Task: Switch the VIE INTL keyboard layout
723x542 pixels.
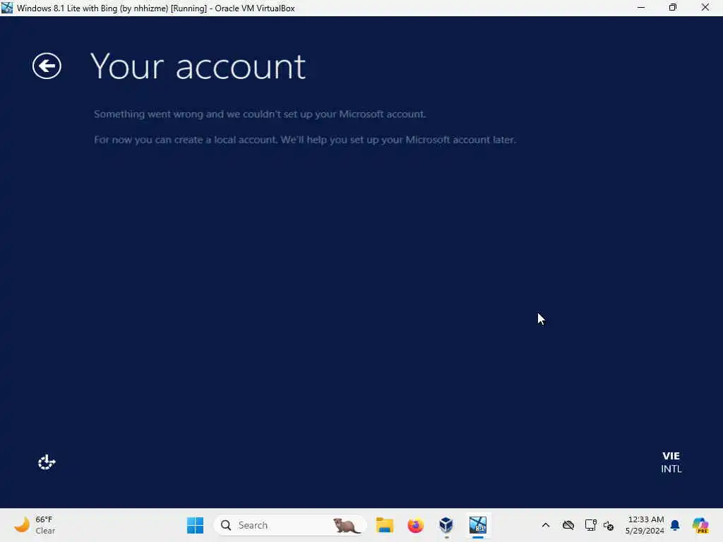Action: pyautogui.click(x=671, y=462)
